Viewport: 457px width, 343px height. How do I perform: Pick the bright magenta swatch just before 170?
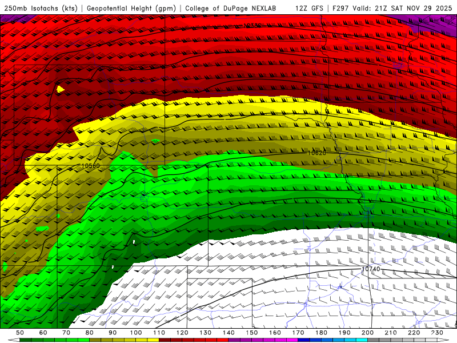292,340
